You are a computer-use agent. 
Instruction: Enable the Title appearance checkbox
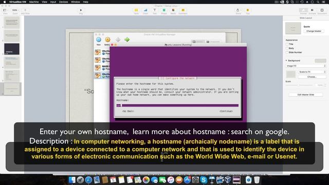point(287,44)
